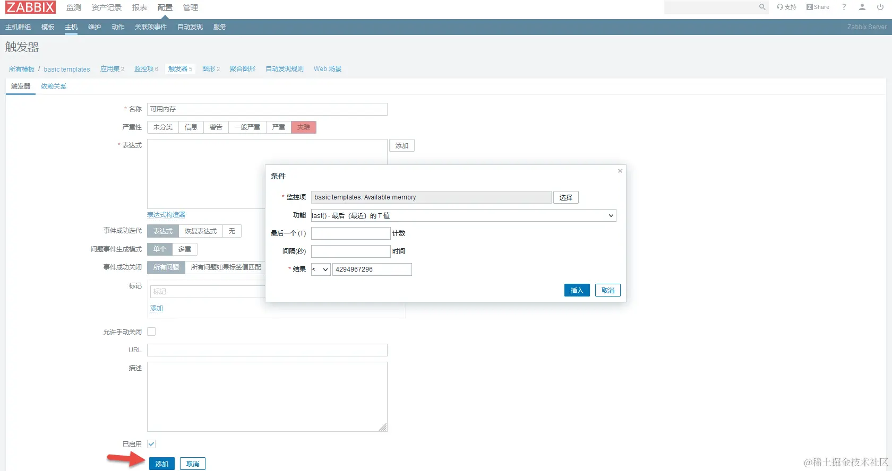
Task: Click the 间隔(秒) input field
Action: point(351,251)
